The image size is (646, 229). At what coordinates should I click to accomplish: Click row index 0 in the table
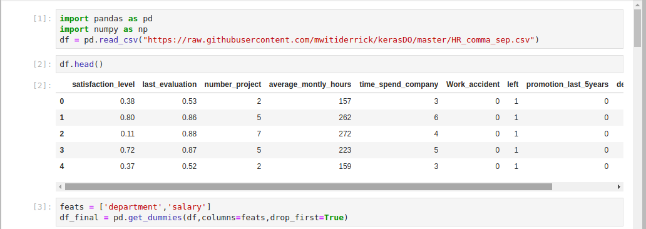pyautogui.click(x=62, y=101)
